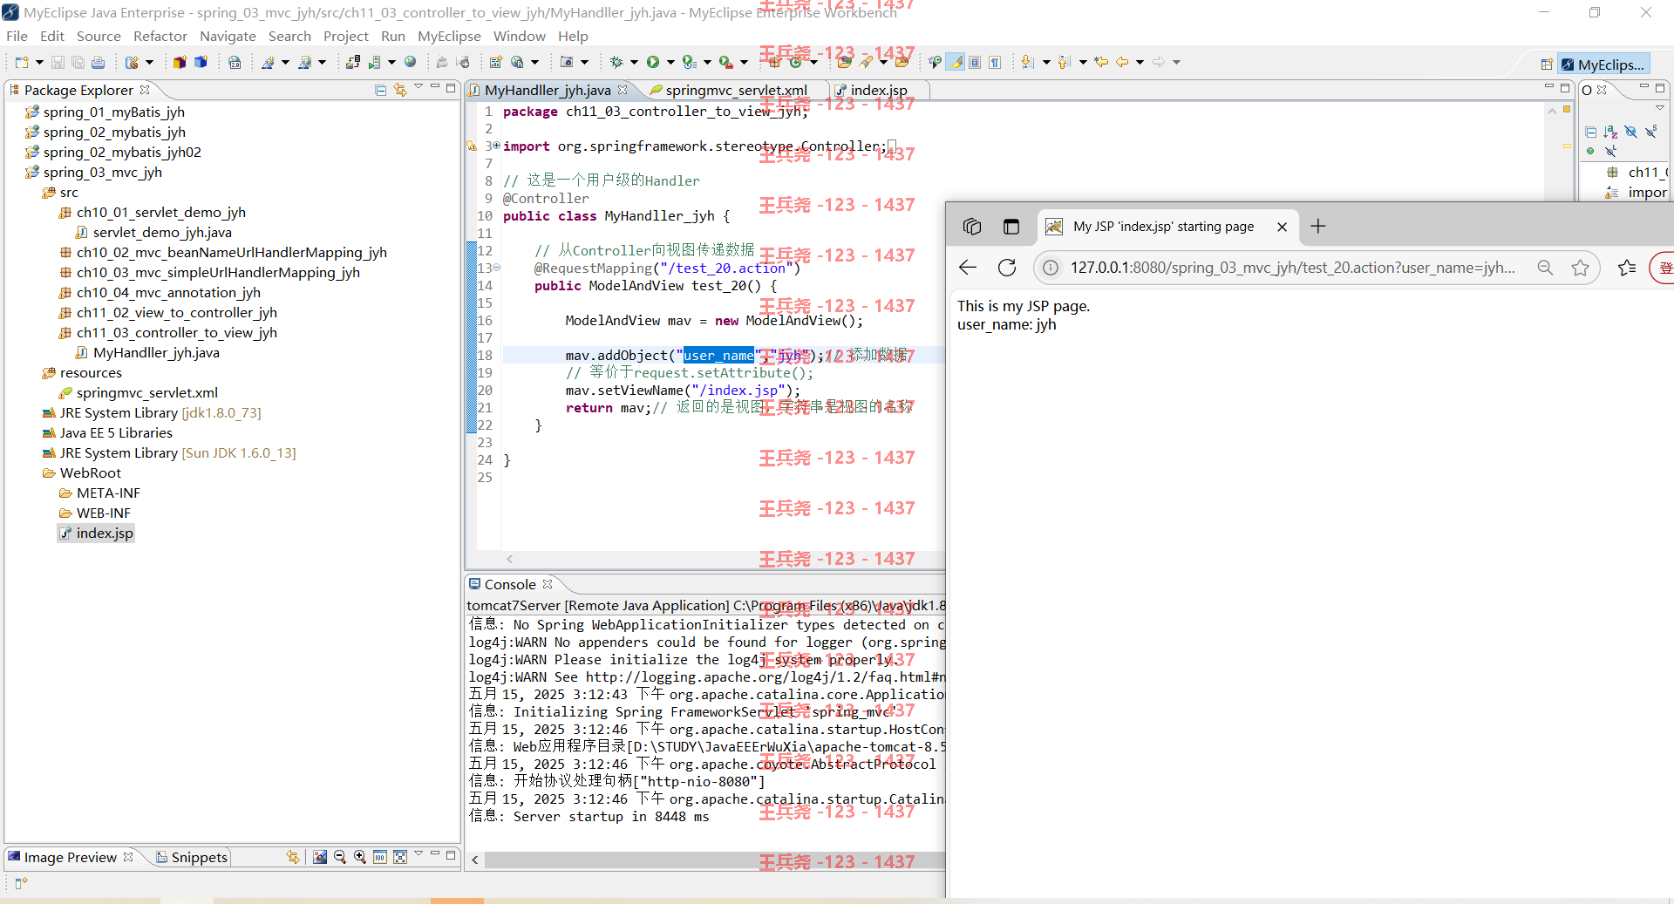
Task: Open the Image Preview view menu triangle
Action: point(419,854)
